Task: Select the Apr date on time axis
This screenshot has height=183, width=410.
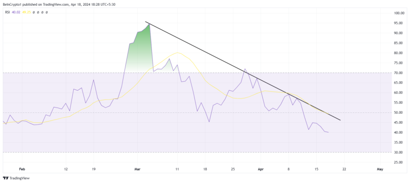Action: pos(260,169)
